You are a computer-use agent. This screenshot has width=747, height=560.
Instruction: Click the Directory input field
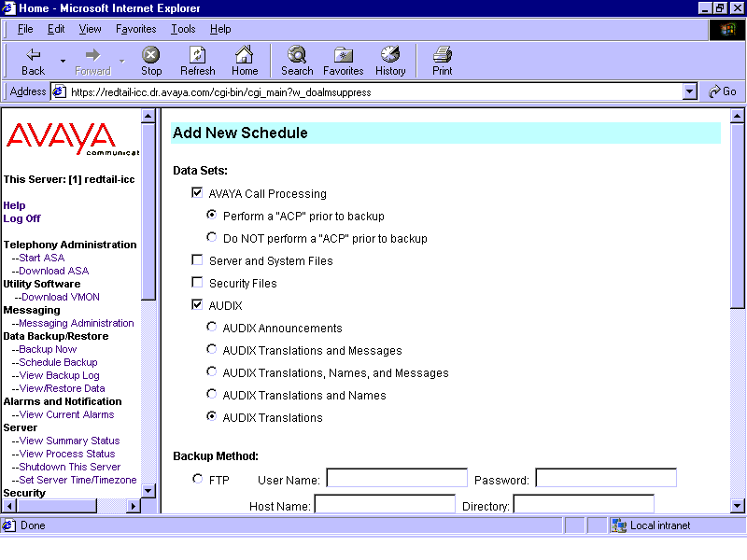click(x=584, y=504)
